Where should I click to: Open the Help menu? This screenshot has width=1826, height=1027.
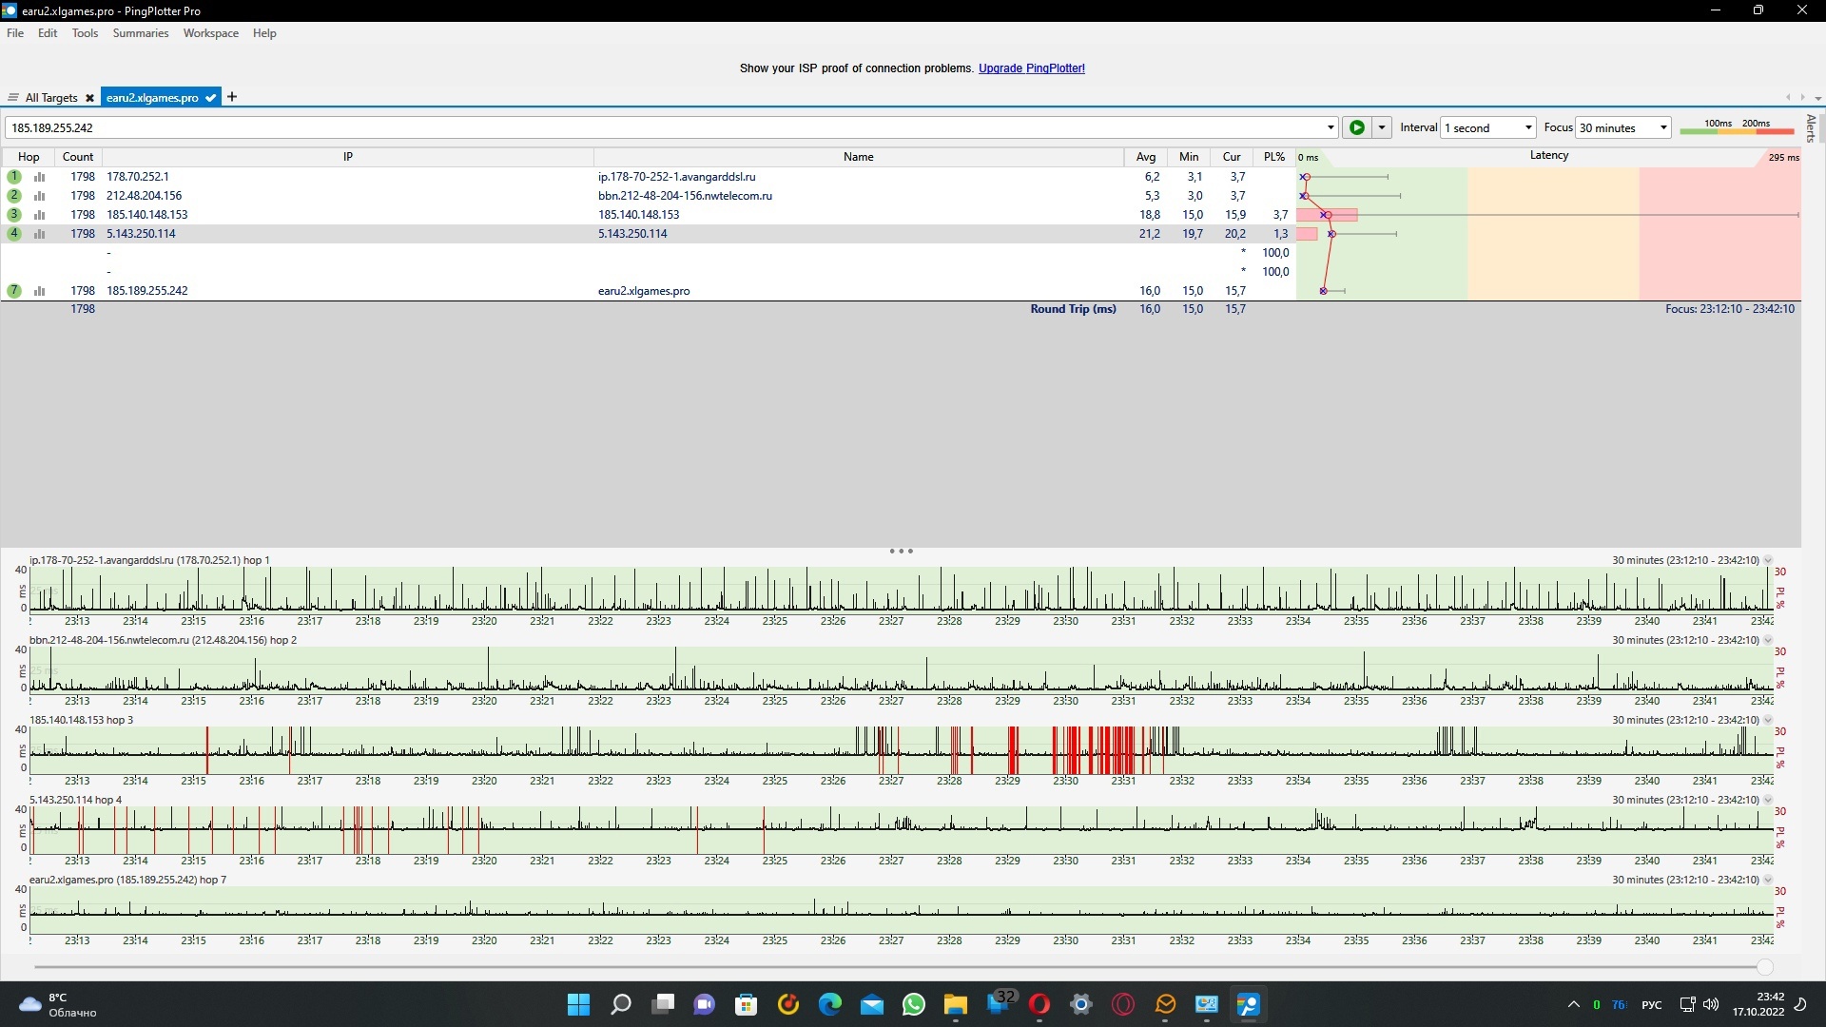click(x=264, y=33)
